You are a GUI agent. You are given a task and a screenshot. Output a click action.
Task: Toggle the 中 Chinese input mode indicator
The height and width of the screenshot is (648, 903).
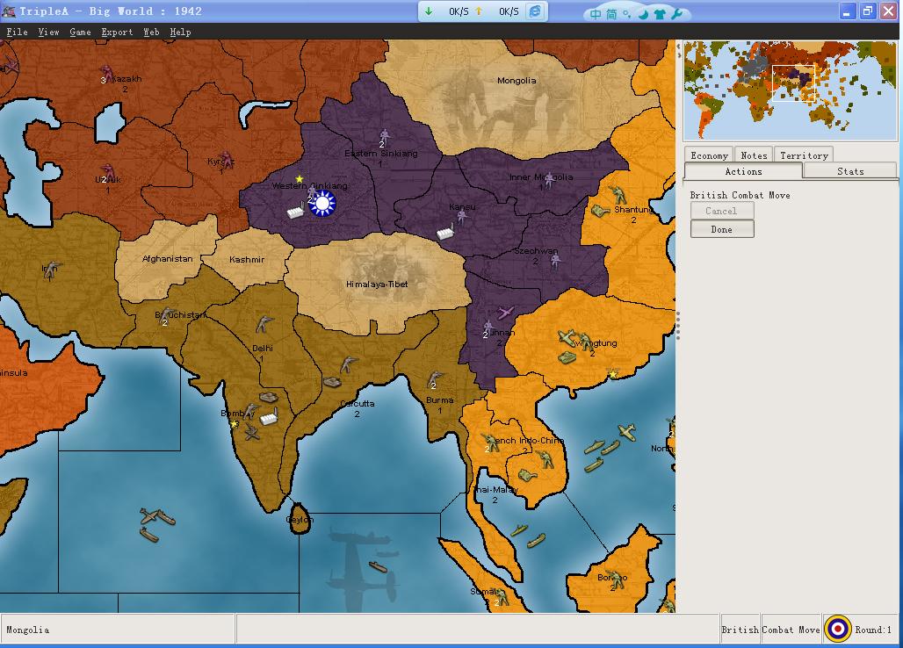596,14
